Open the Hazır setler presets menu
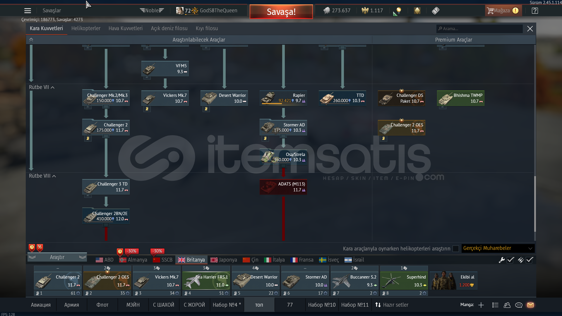Image resolution: width=562 pixels, height=316 pixels. (392, 305)
